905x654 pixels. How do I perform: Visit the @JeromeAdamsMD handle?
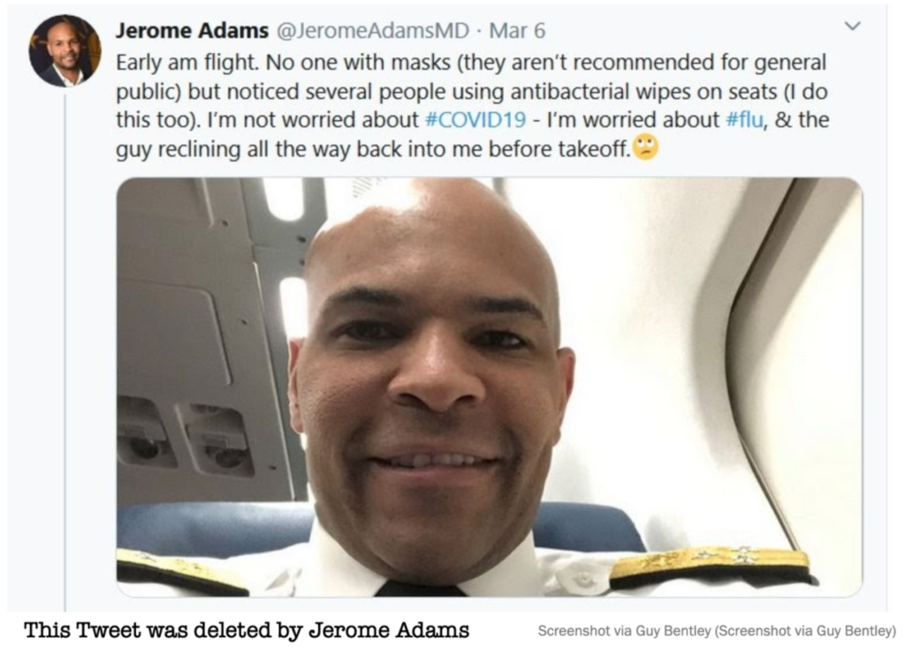coord(374,31)
